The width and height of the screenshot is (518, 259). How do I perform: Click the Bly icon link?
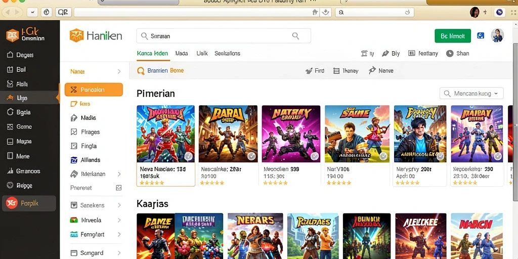tap(391, 54)
